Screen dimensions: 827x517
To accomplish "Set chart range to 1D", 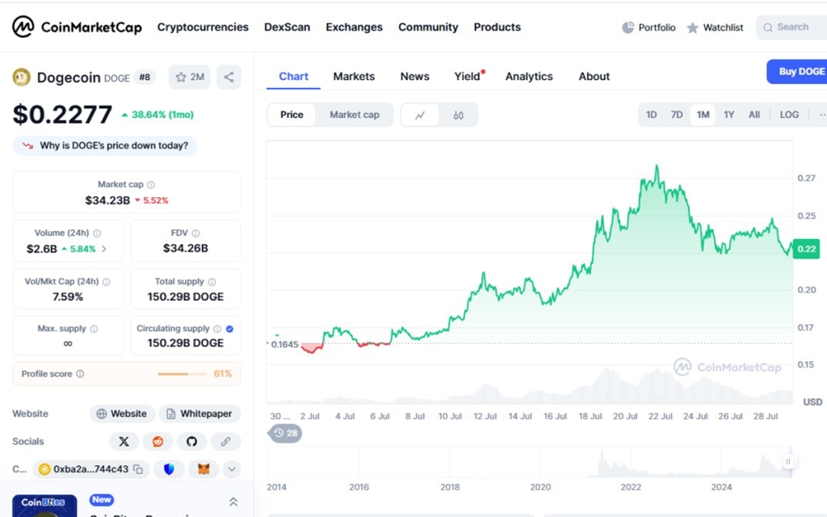I will pyautogui.click(x=652, y=115).
